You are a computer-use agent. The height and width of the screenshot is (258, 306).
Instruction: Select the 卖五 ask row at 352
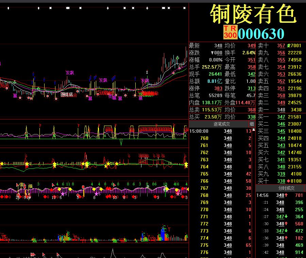click(280, 81)
